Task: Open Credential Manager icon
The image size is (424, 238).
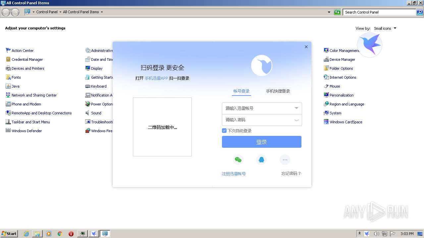Action: point(8,59)
